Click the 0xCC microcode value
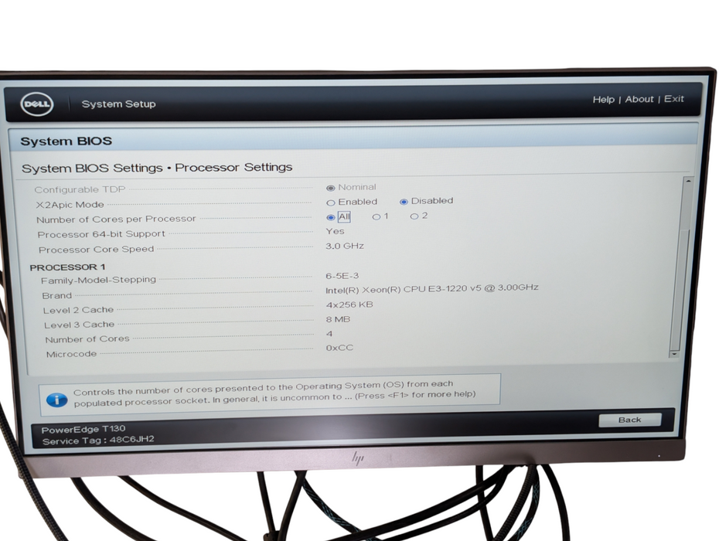The height and width of the screenshot is (541, 719). point(339,348)
